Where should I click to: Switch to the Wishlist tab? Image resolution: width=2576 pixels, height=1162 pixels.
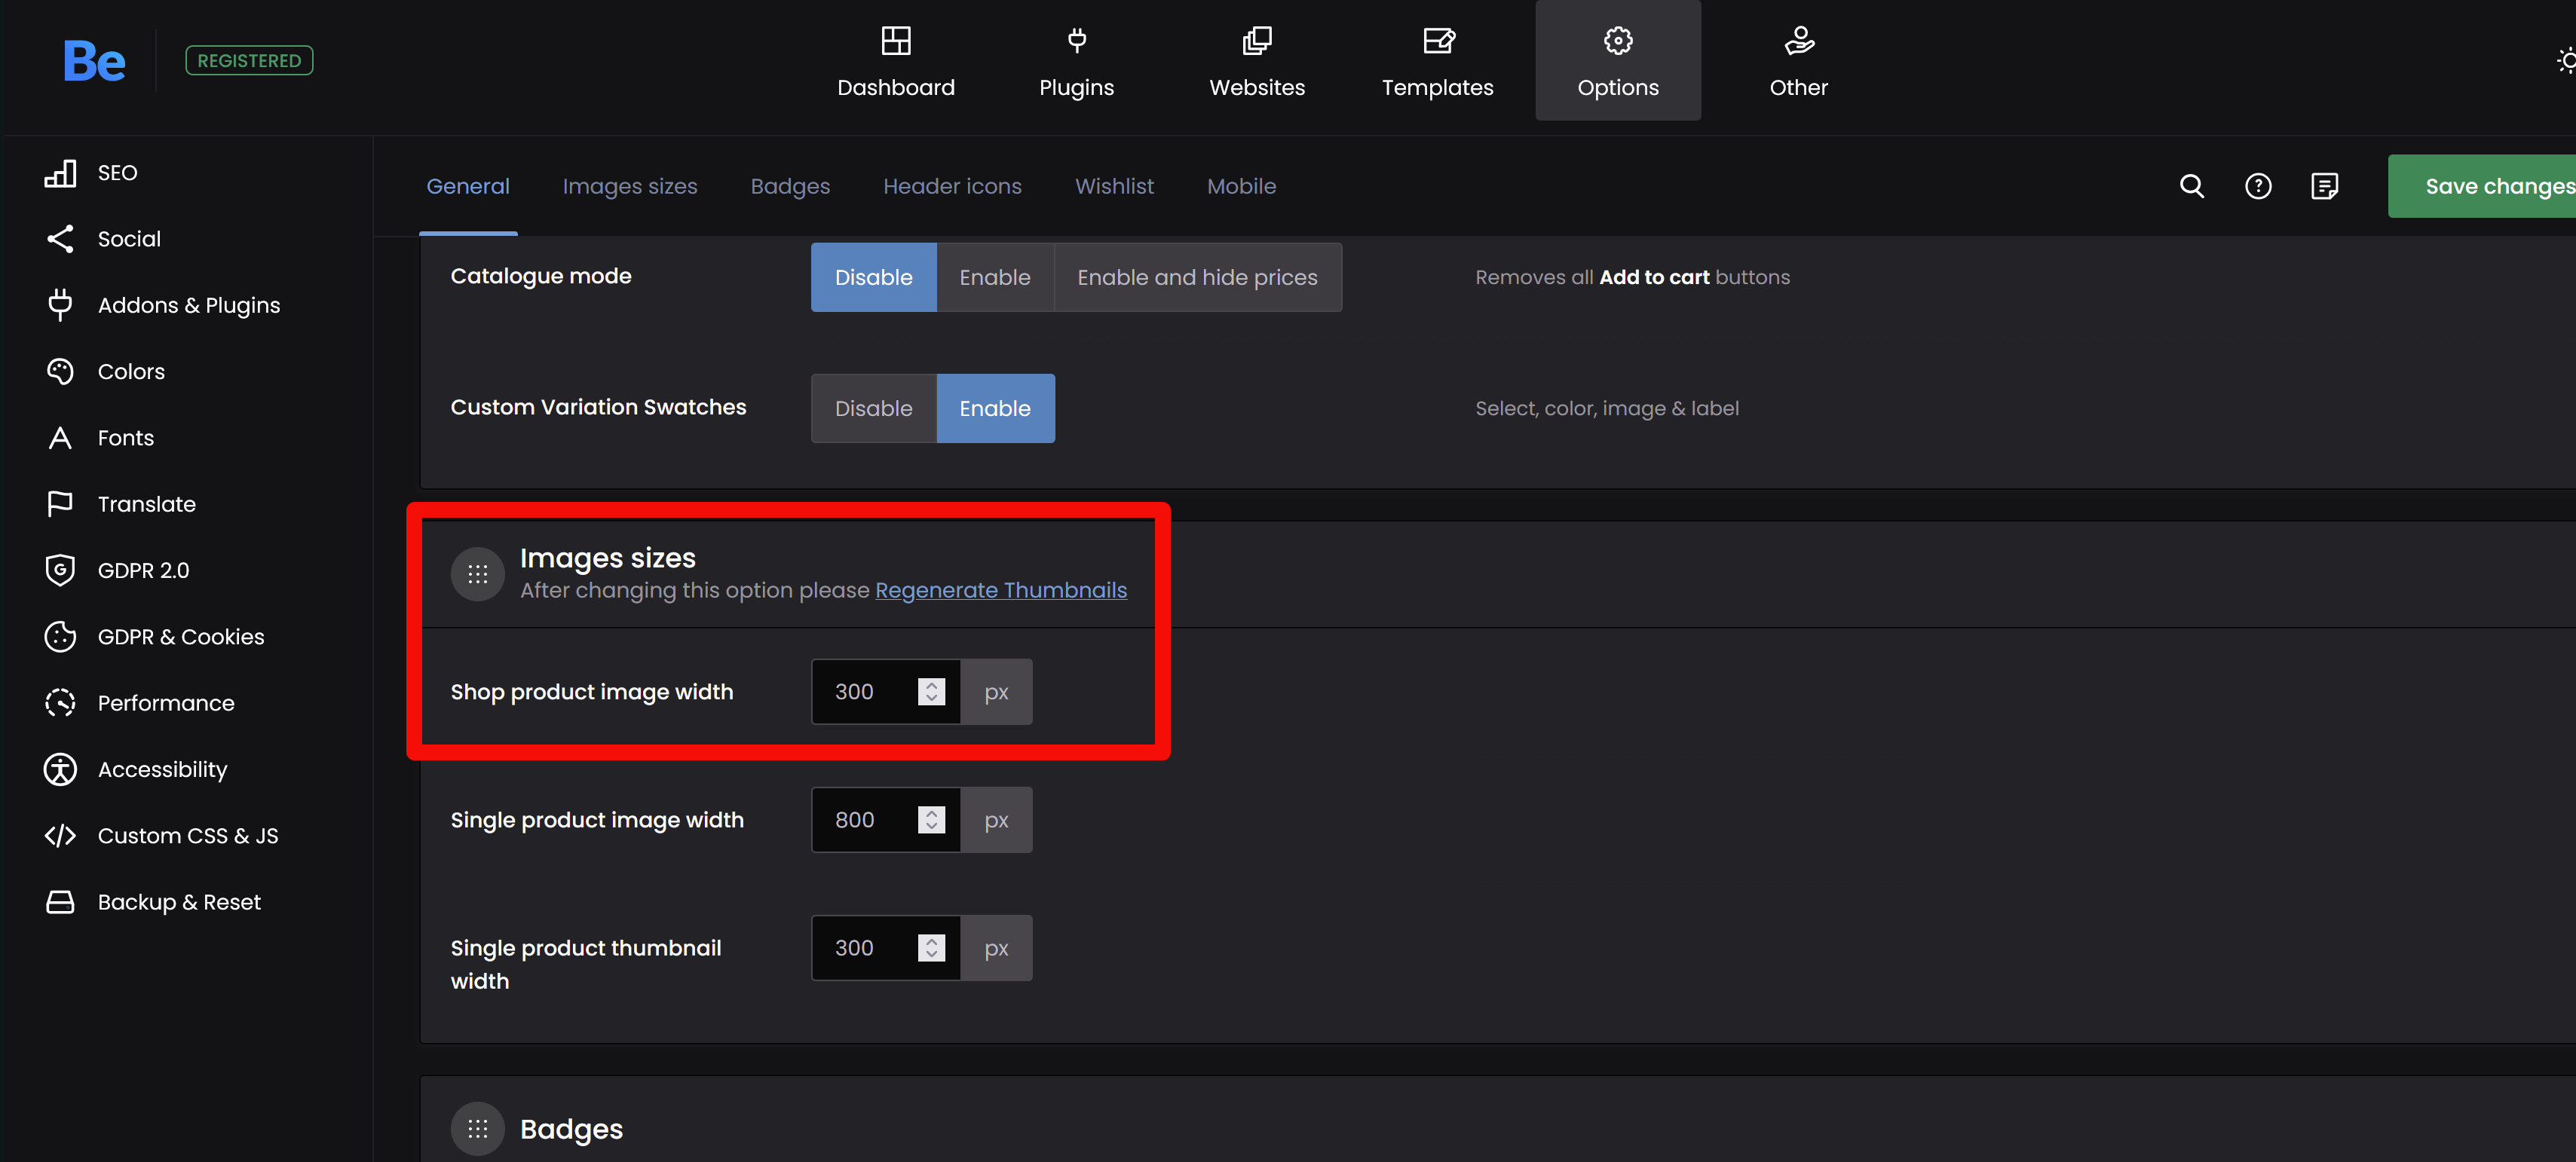tap(1113, 186)
